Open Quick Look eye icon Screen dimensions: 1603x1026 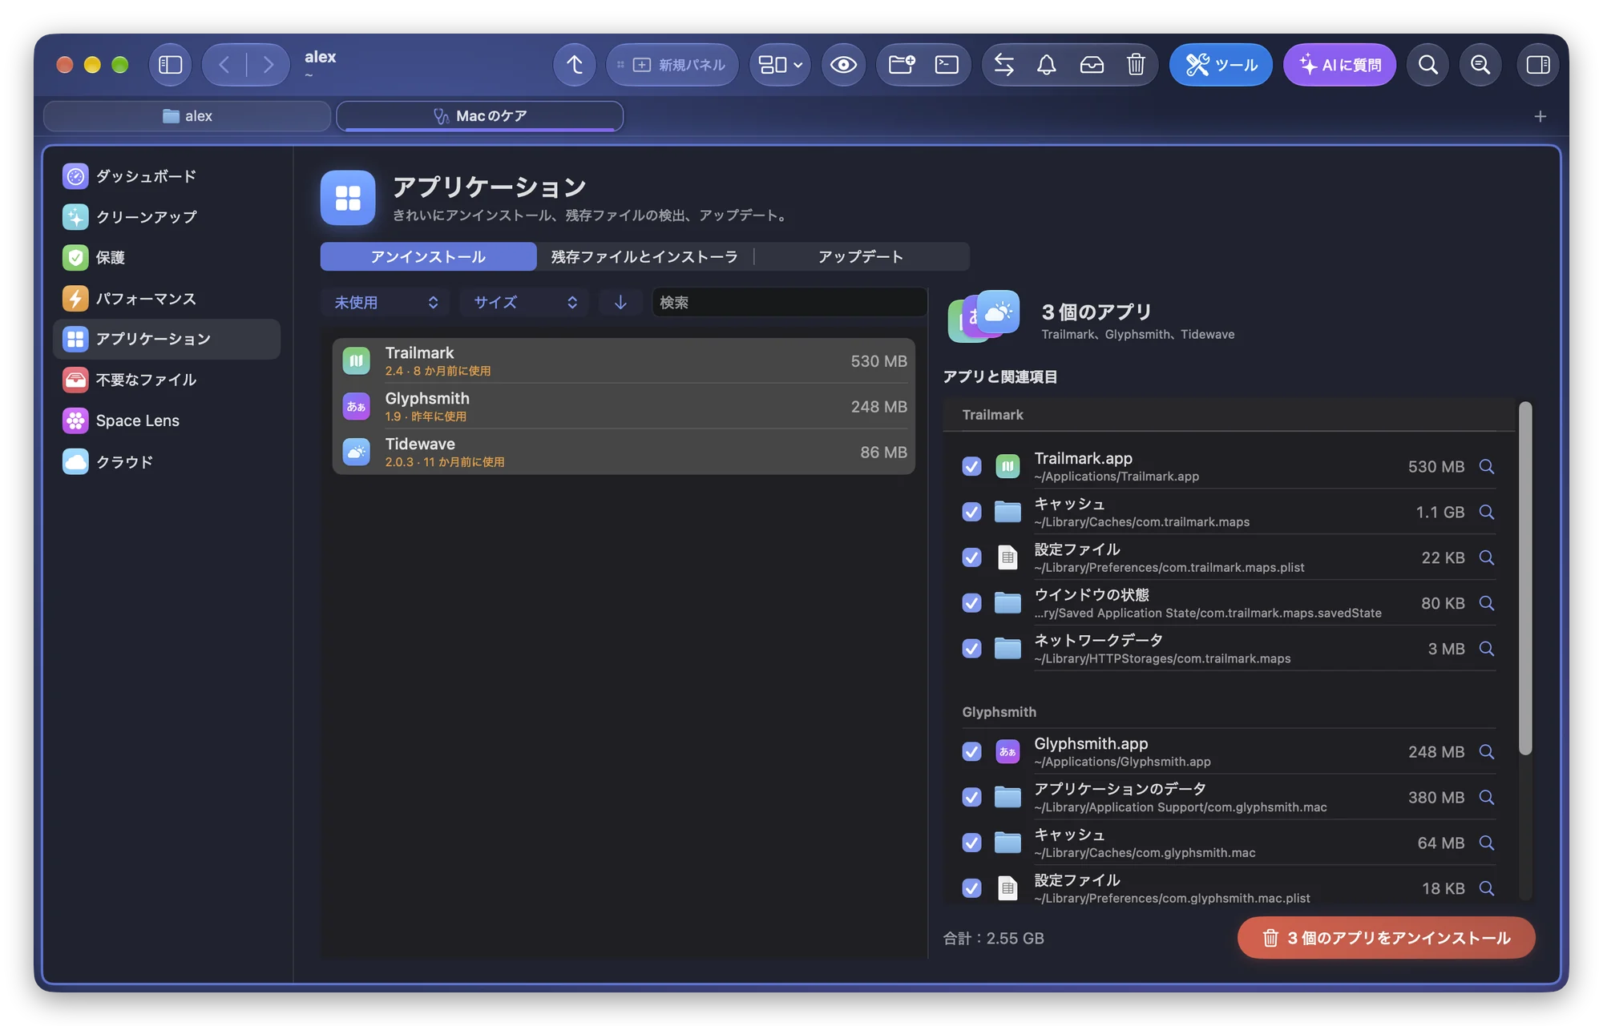[x=843, y=65]
